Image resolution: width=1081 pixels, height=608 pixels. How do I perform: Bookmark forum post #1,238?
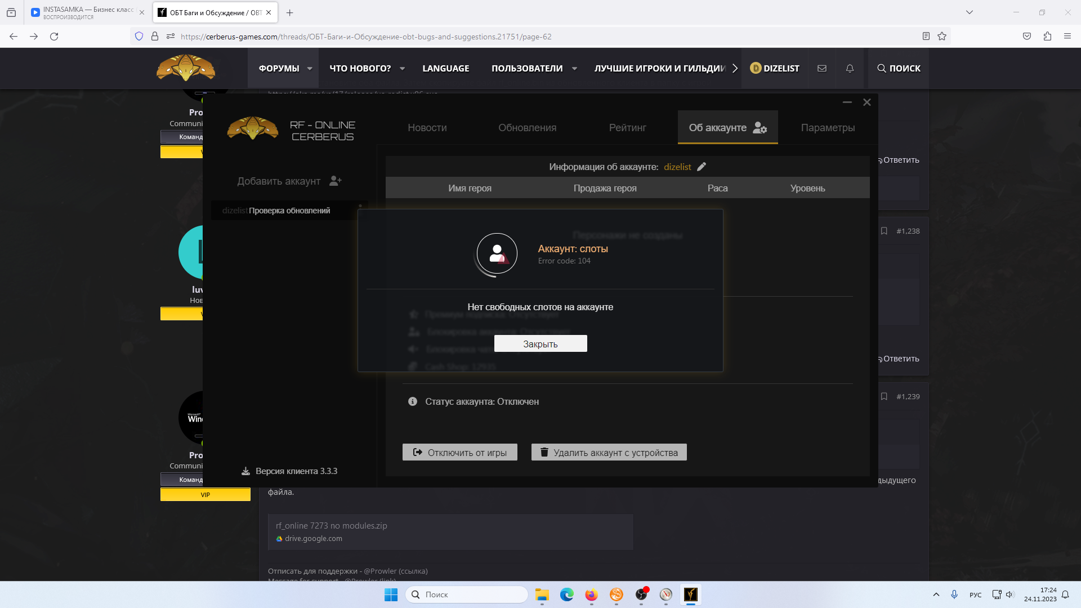coord(884,231)
